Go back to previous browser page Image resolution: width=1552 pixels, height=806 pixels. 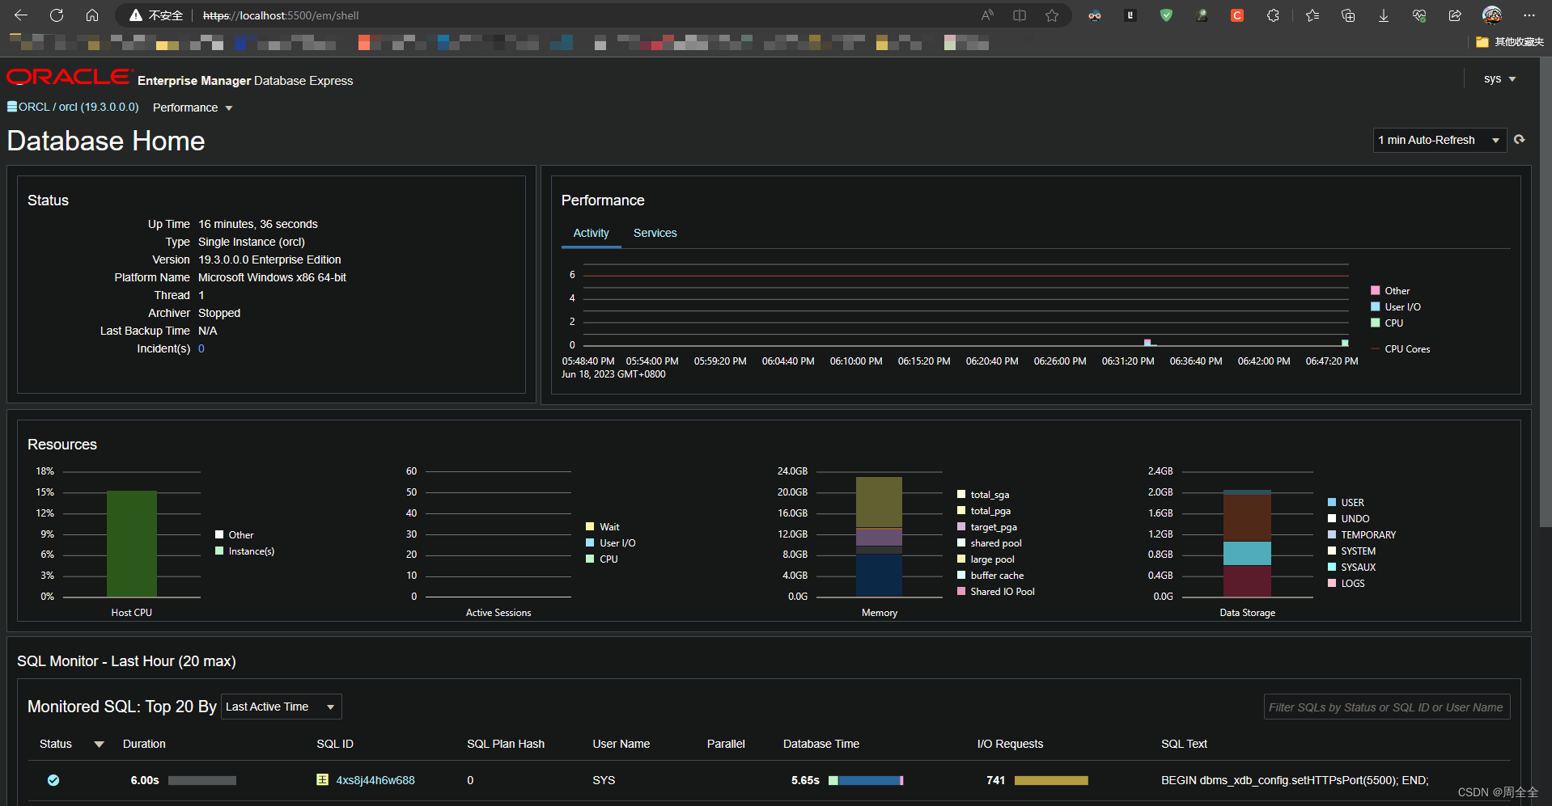(x=21, y=15)
